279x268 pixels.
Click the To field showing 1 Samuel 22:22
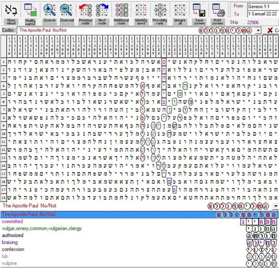point(263,14)
